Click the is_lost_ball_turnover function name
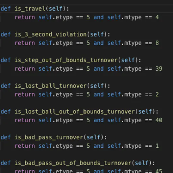This screenshot has height=173, width=173. (51, 86)
